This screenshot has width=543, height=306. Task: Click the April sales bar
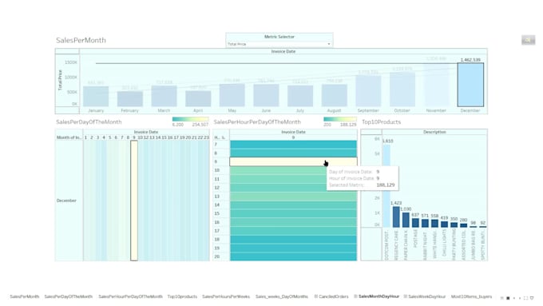coord(198,98)
